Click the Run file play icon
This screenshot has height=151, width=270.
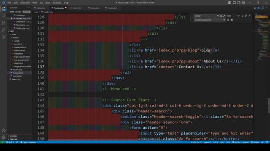259,8
